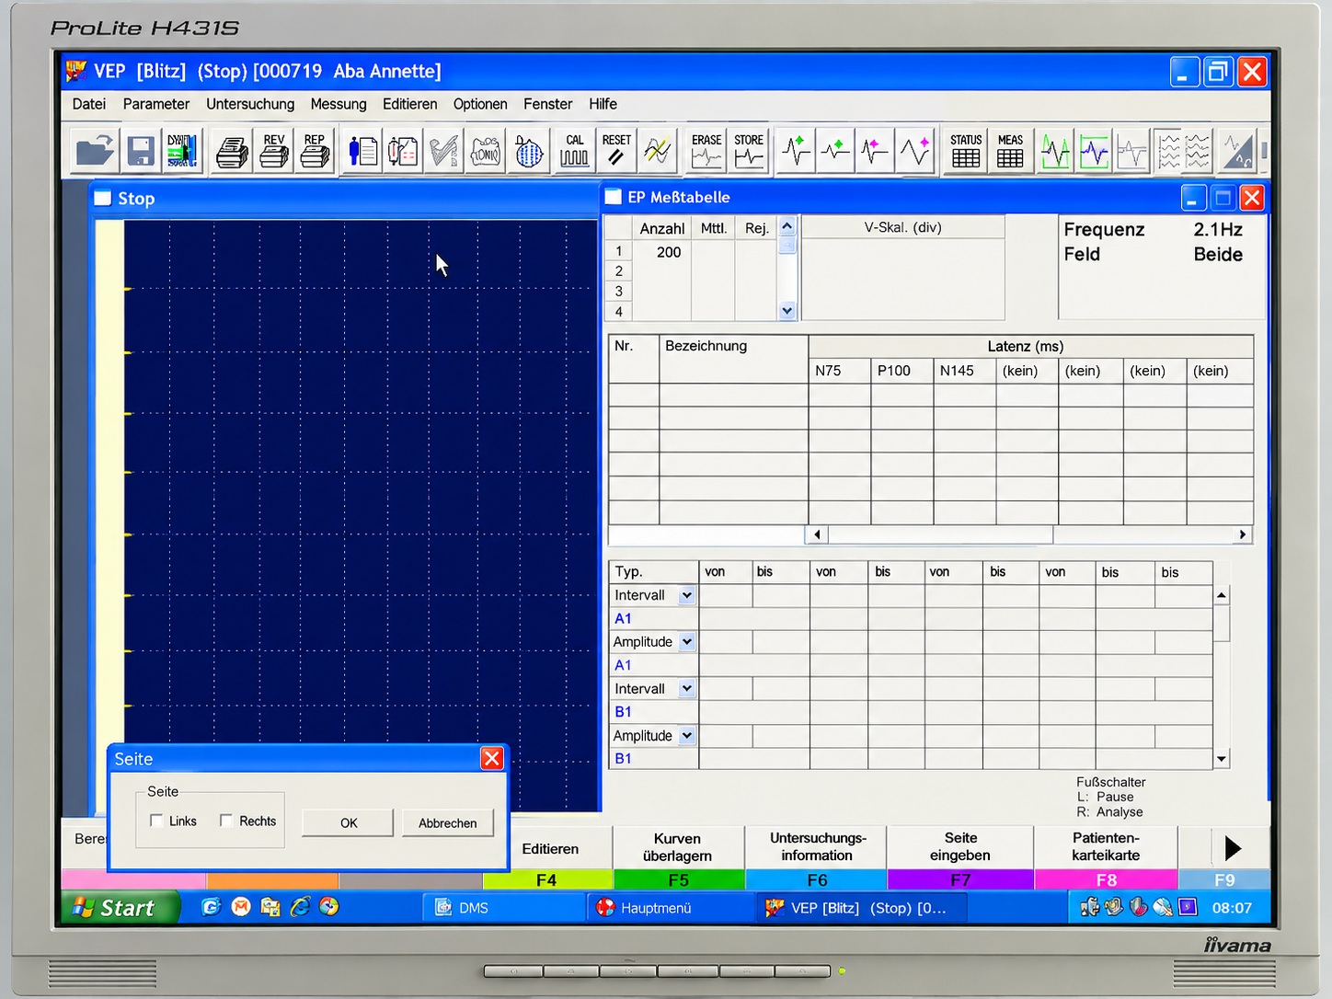The width and height of the screenshot is (1332, 999).
Task: Switch to the DMS taskbar window
Action: tap(503, 908)
